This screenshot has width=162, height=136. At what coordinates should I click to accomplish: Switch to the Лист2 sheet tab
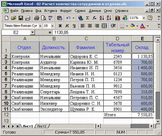click(x=42, y=126)
